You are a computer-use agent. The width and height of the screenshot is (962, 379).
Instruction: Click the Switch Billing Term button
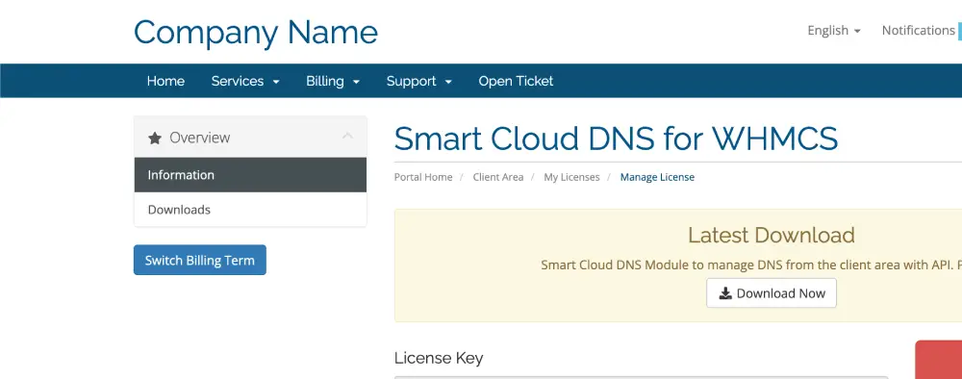(200, 260)
